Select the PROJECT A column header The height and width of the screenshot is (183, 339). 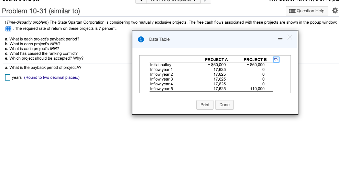click(x=216, y=60)
